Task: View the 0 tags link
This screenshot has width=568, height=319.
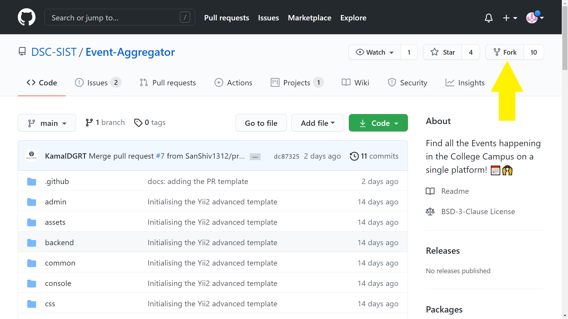Action: coord(150,122)
